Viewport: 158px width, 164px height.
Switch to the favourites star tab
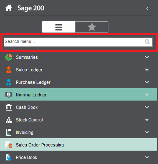pos(92,27)
